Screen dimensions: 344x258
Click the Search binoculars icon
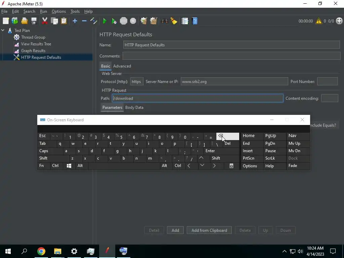[164, 21]
